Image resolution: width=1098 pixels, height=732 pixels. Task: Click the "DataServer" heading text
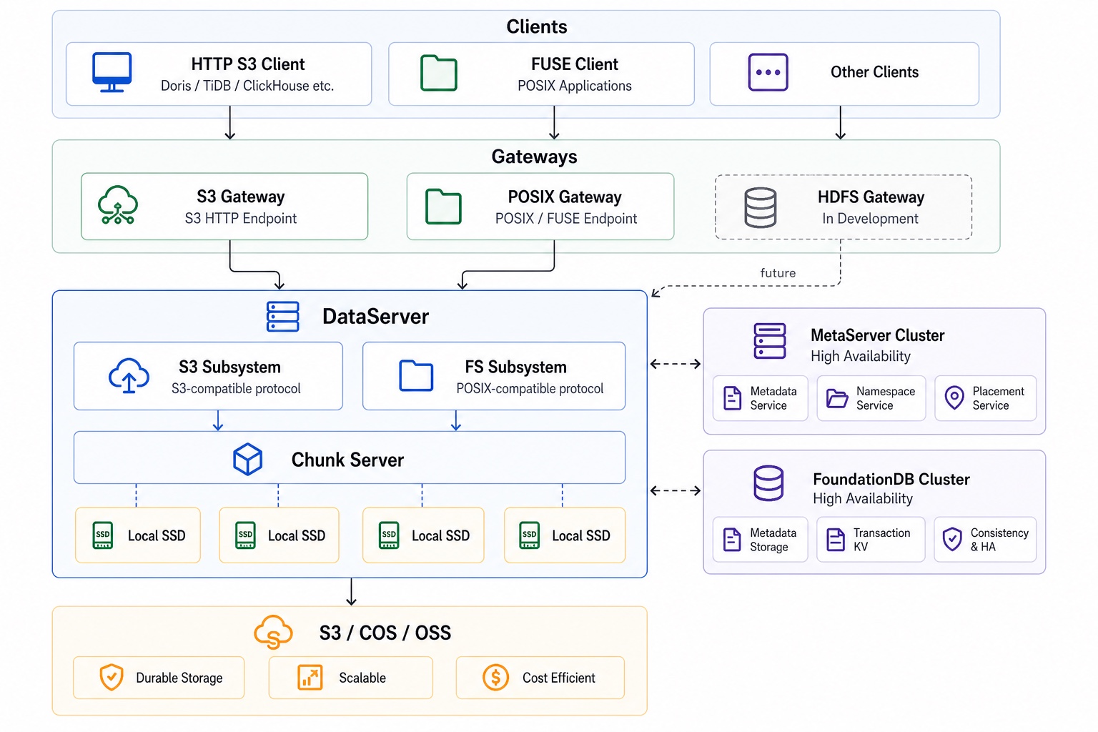pyautogui.click(x=375, y=317)
